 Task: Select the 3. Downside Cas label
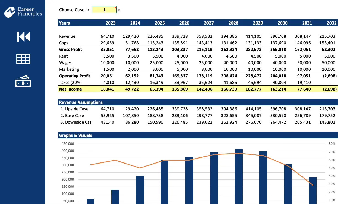(76, 122)
